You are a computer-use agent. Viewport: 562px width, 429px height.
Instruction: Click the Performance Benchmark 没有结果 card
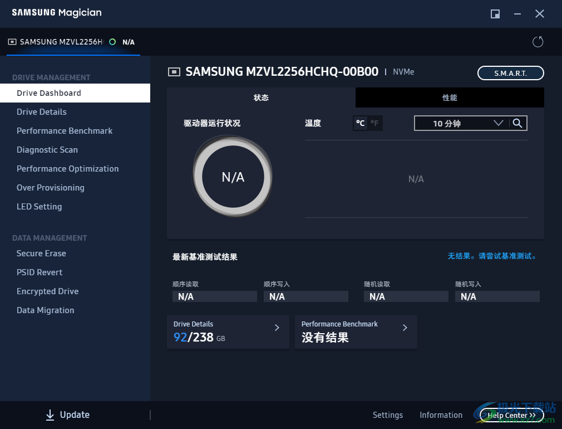click(356, 332)
